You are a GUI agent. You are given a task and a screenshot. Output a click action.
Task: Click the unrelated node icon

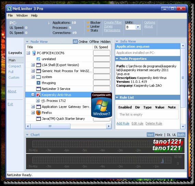(39, 59)
